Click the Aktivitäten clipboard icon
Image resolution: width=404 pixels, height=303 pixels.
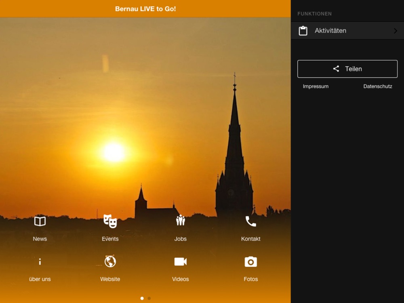click(303, 31)
